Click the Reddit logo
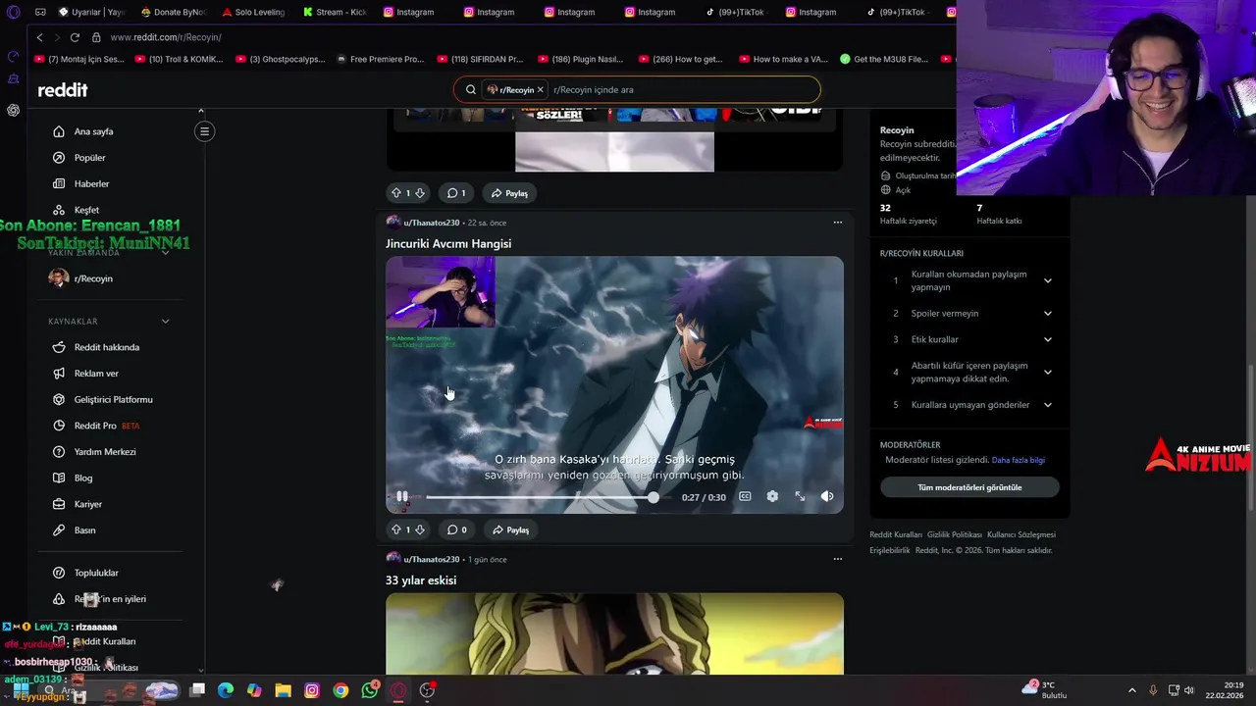Screen dimensions: 1256x706 pyautogui.click(x=63, y=90)
